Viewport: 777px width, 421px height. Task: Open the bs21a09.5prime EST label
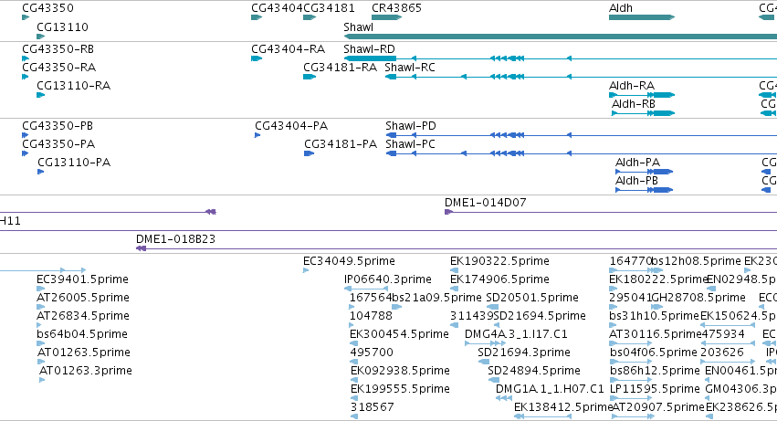coord(436,298)
